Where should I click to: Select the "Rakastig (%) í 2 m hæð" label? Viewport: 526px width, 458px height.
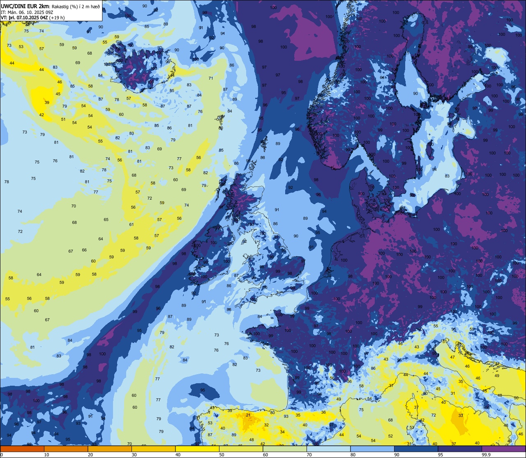76,7
